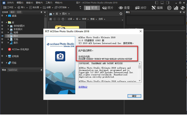Close the folders pane with its X icon
This screenshot has height=119, width=187.
(x=45, y=12)
